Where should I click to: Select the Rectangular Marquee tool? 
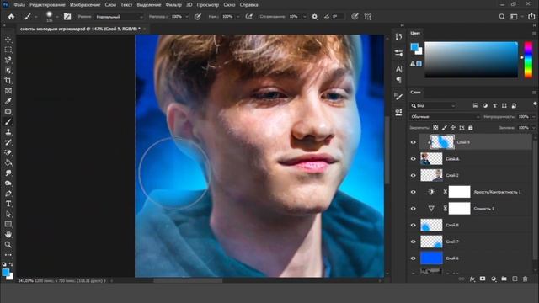[8, 50]
